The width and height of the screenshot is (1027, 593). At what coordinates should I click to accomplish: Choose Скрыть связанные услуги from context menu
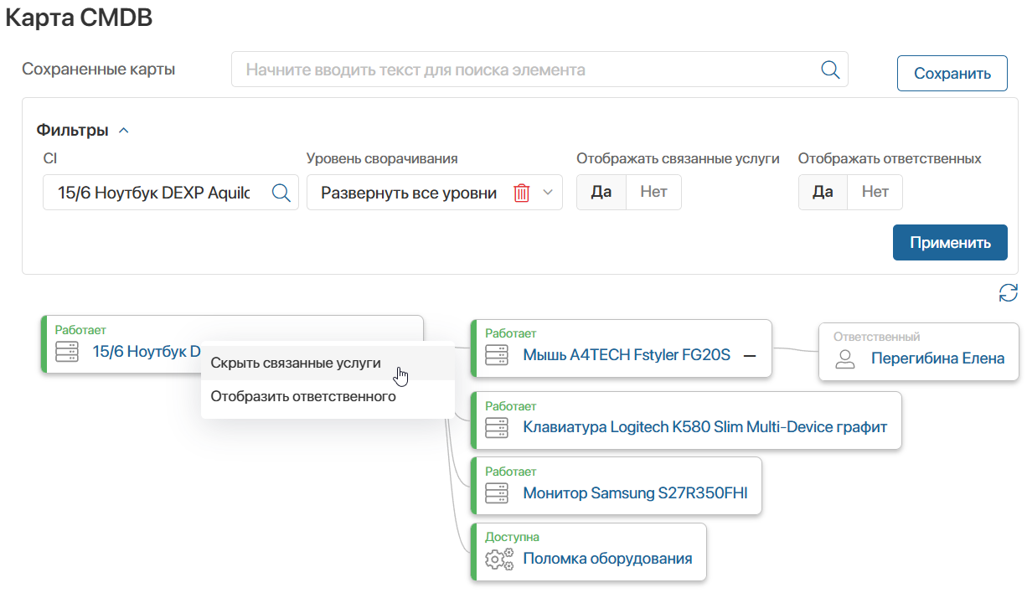(328, 364)
